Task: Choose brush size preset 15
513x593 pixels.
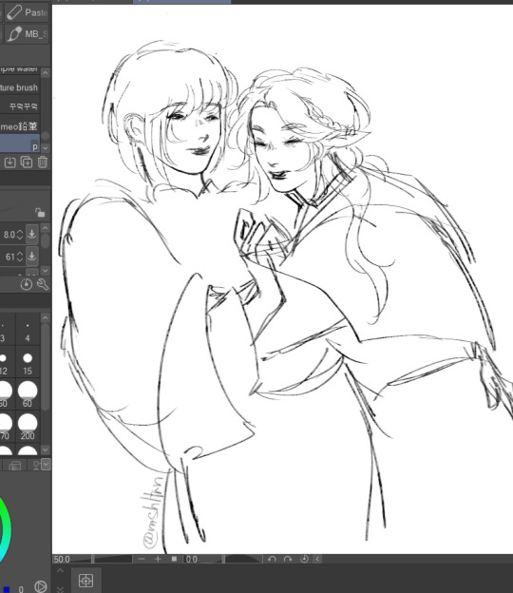Action: [28, 363]
